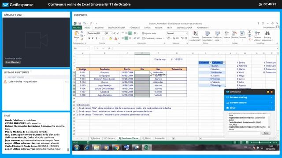The height and width of the screenshot is (158, 282).
Task: Click the formula bar input
Action: (x=195, y=48)
